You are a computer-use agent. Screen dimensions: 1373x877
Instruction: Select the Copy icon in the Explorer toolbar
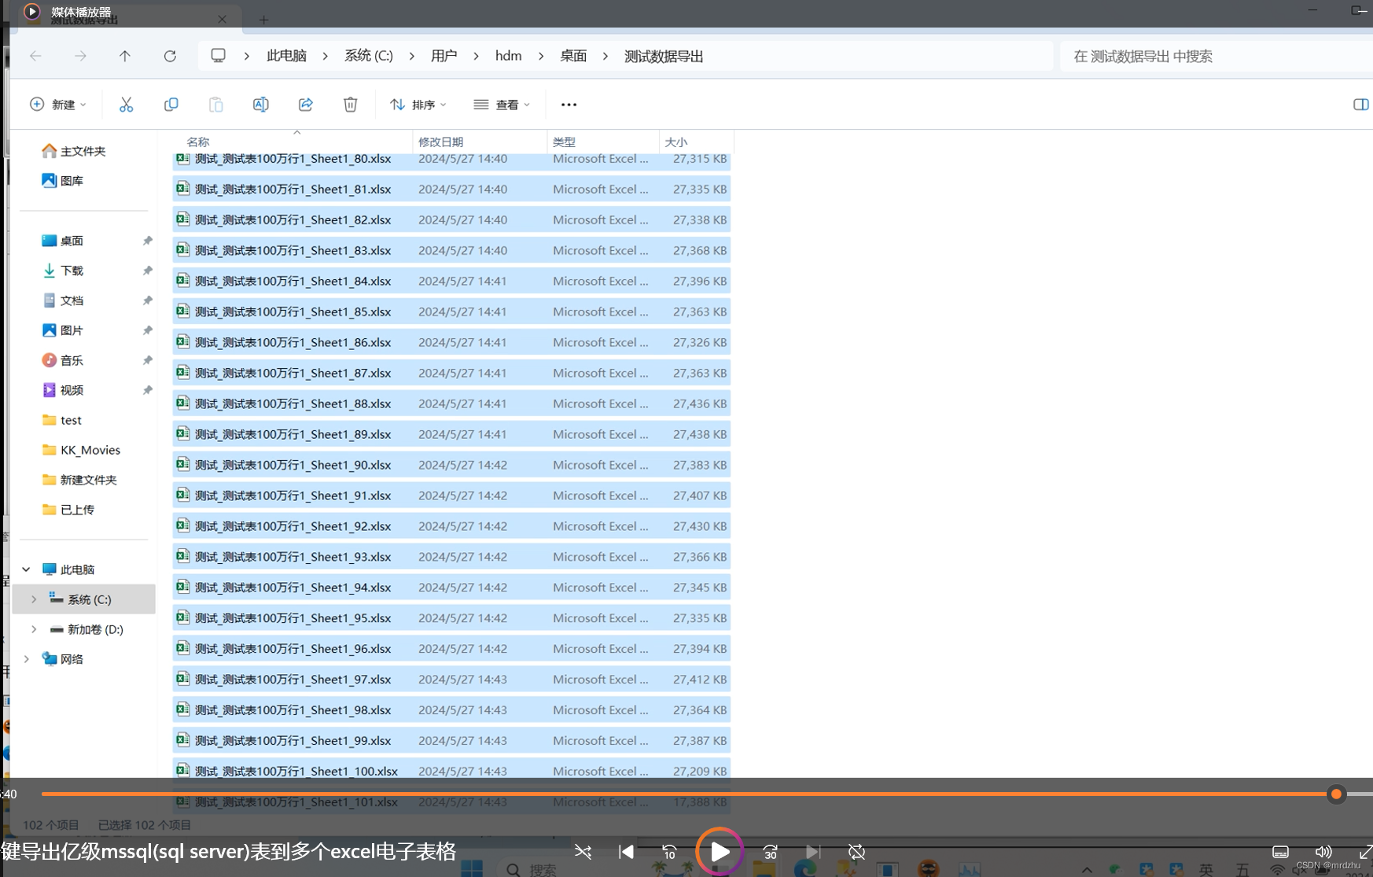(x=171, y=104)
